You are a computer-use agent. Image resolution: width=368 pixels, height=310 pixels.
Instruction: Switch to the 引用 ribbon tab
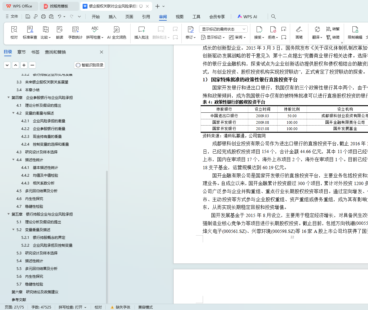(146, 17)
